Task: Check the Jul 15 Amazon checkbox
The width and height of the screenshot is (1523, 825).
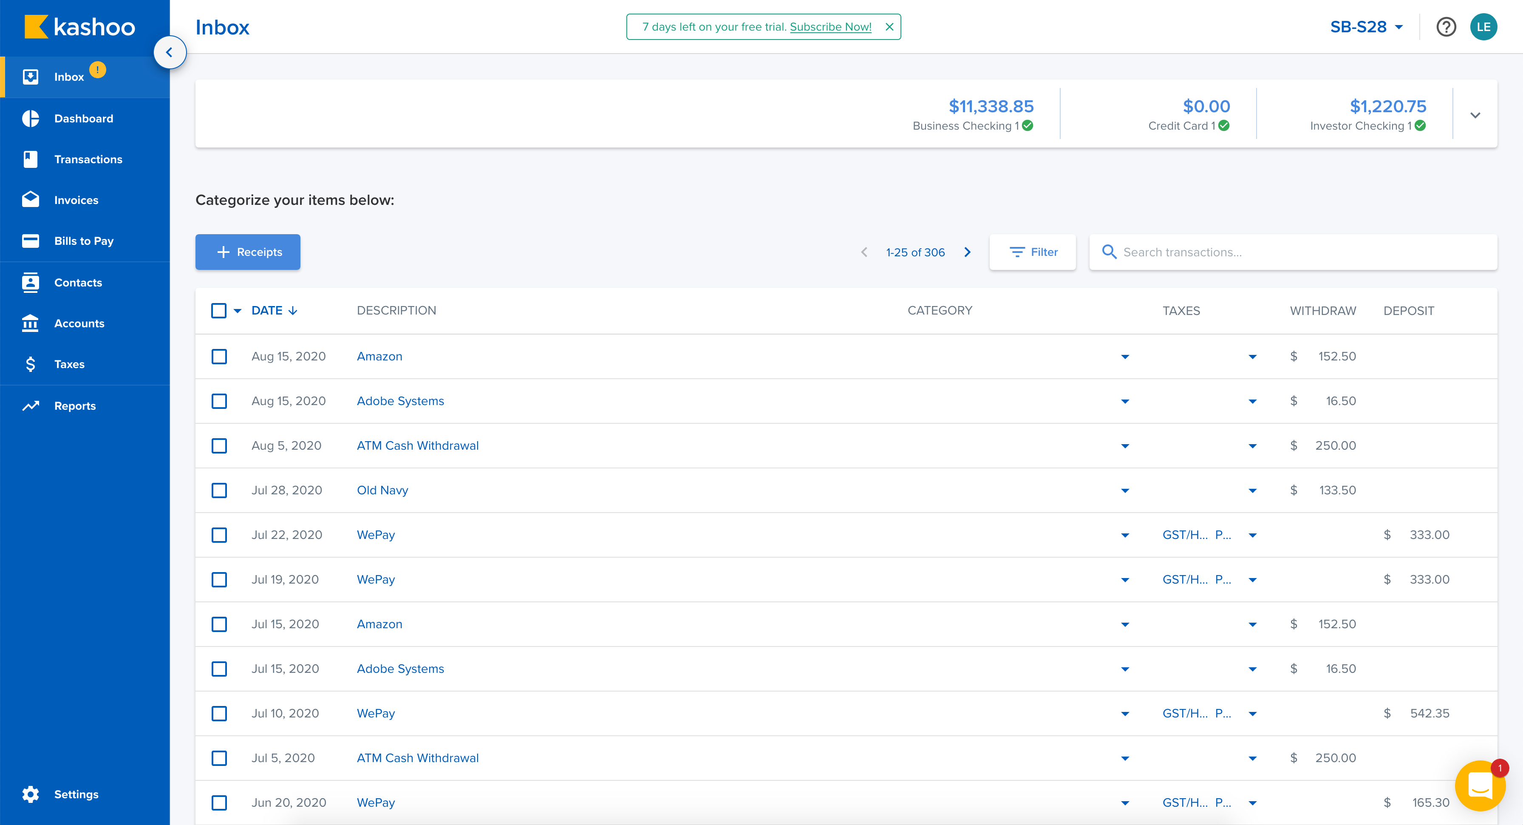Action: point(219,624)
